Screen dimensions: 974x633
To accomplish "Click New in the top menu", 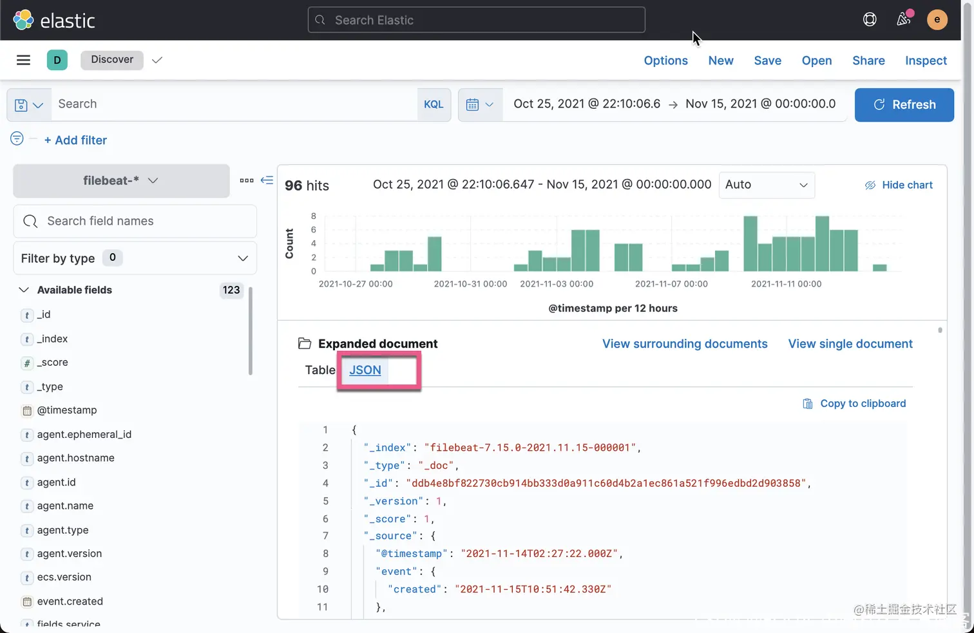I will point(721,61).
